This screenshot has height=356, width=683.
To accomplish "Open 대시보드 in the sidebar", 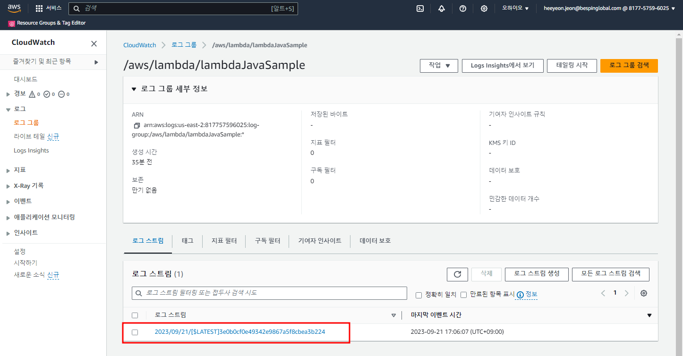I will coord(26,79).
